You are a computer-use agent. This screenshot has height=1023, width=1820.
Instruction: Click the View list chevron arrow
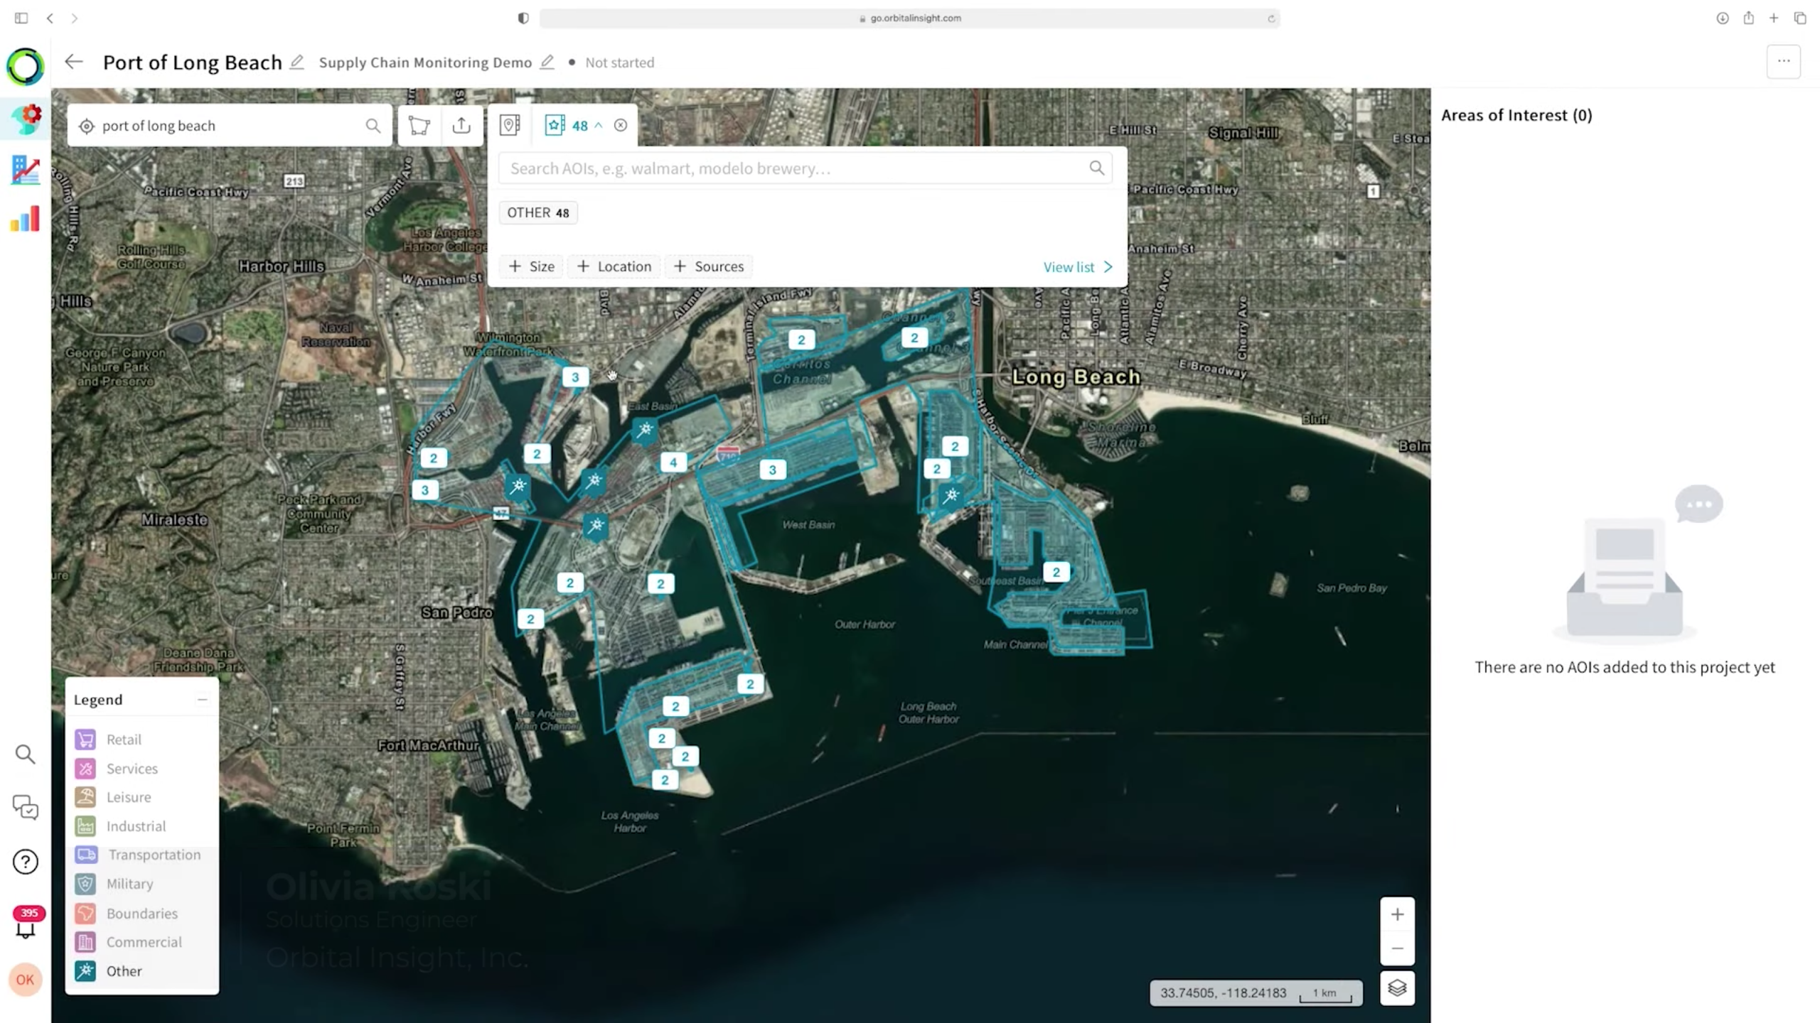pos(1108,265)
